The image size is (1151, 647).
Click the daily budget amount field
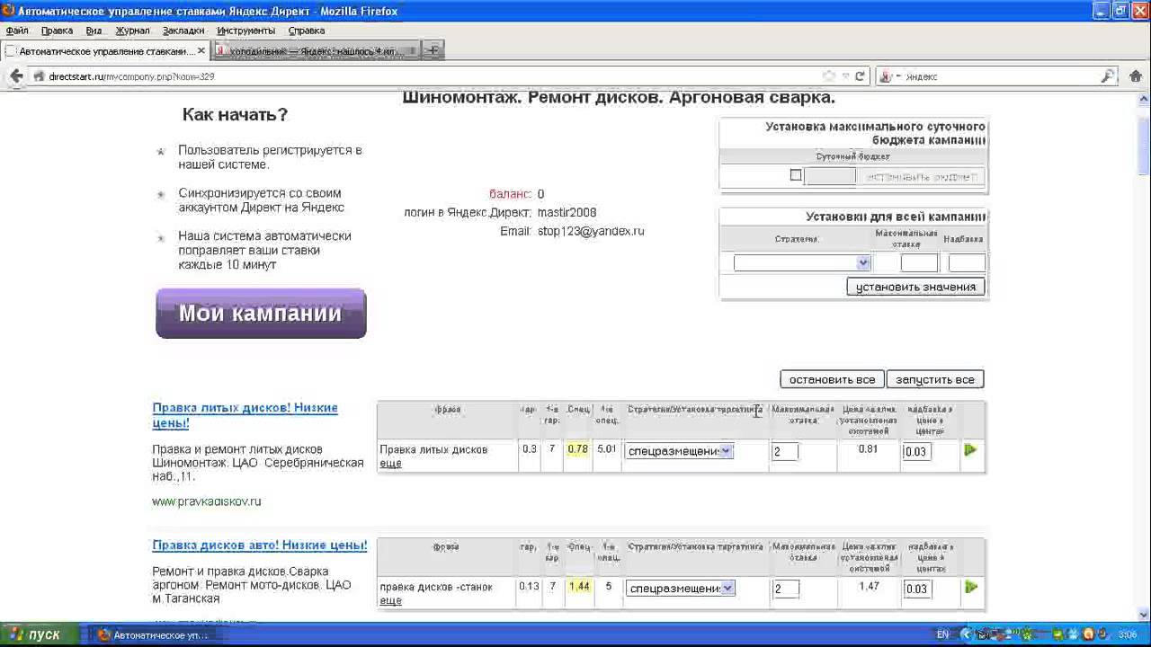pyautogui.click(x=830, y=176)
